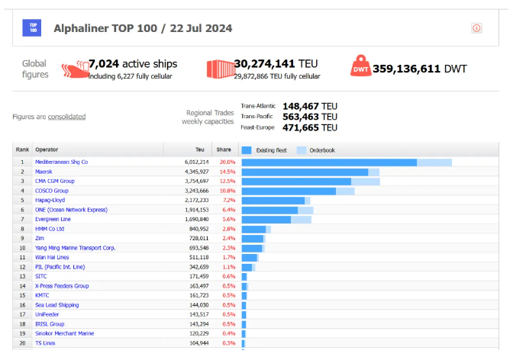
Task: Open the Evergreen Line link
Action: 53,219
